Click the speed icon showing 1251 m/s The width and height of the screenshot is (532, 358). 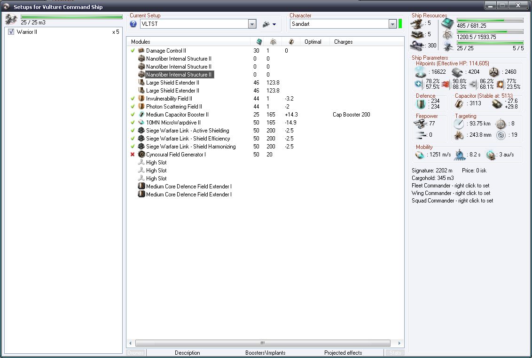click(x=420, y=155)
